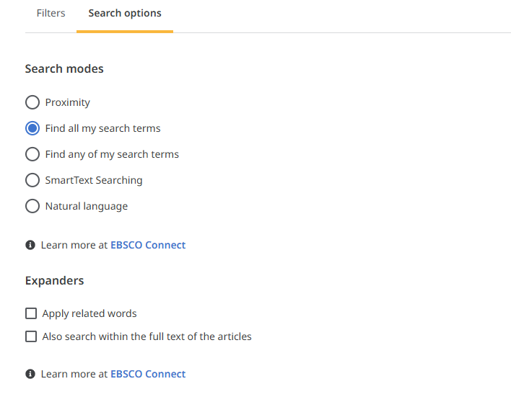The width and height of the screenshot is (511, 402).
Task: Open the EBSCO Connect link under Expanders
Action: (x=148, y=374)
